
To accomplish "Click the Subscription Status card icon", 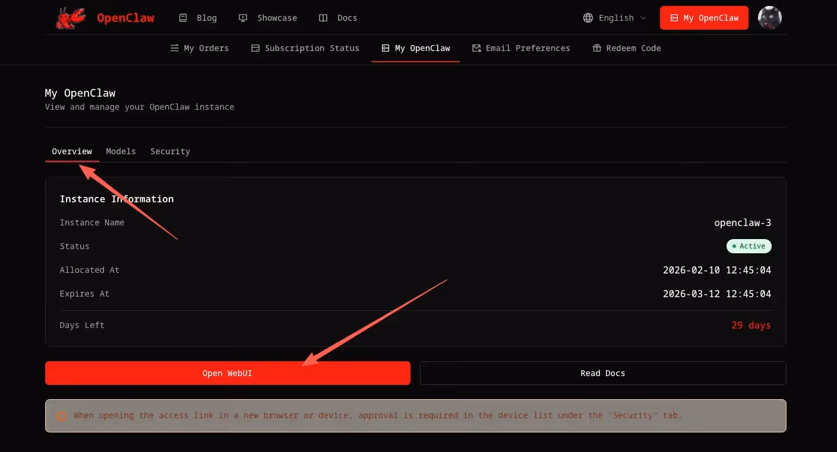I will (255, 48).
